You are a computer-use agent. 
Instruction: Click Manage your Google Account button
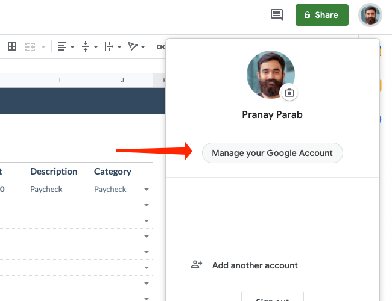pyautogui.click(x=272, y=153)
